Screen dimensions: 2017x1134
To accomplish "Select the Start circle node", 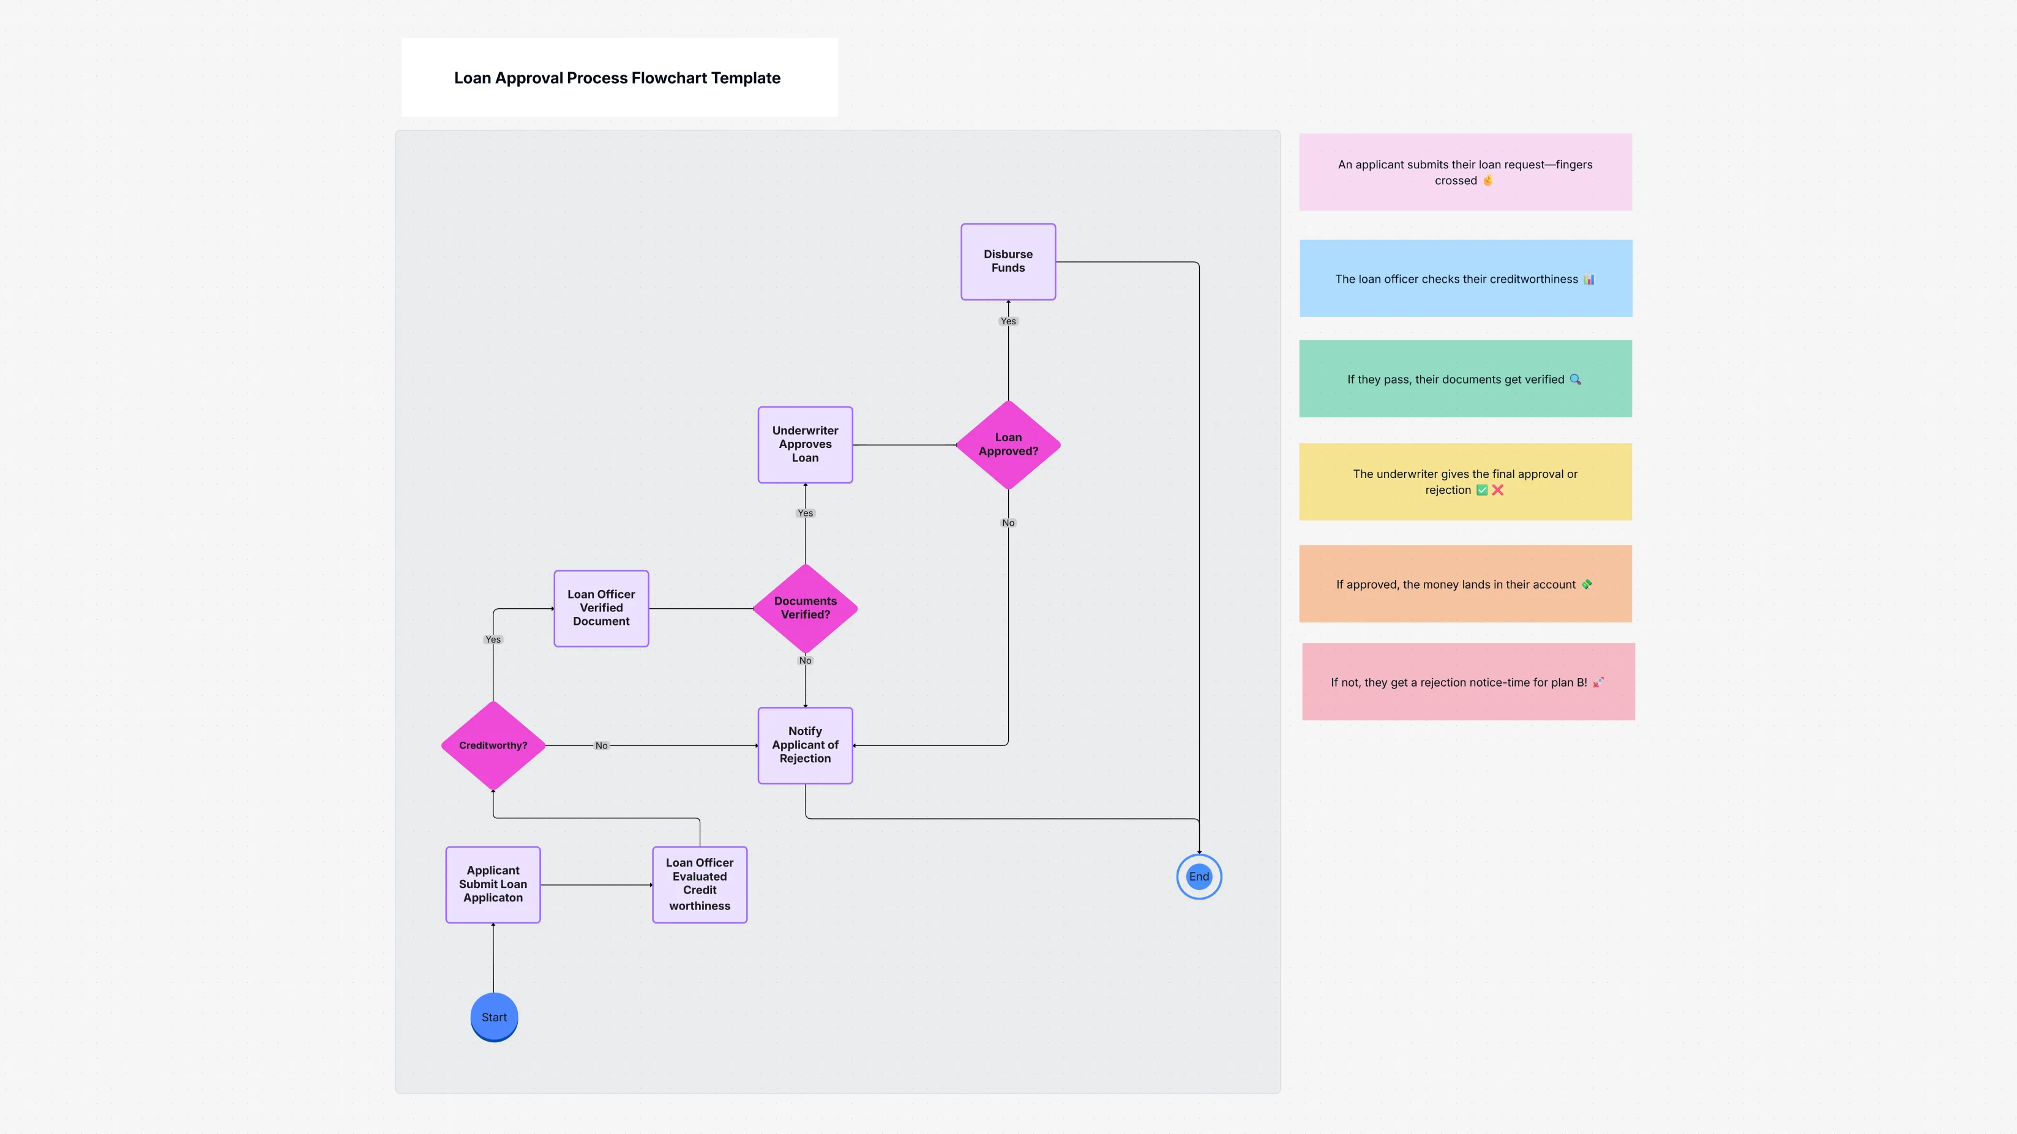I will (x=493, y=1017).
